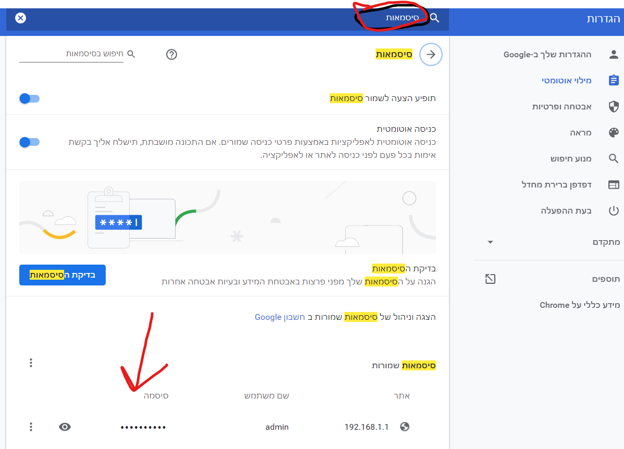This screenshot has width=624, height=449.
Task: Click the magnifier icon in settings search bar
Action: pyautogui.click(x=434, y=18)
